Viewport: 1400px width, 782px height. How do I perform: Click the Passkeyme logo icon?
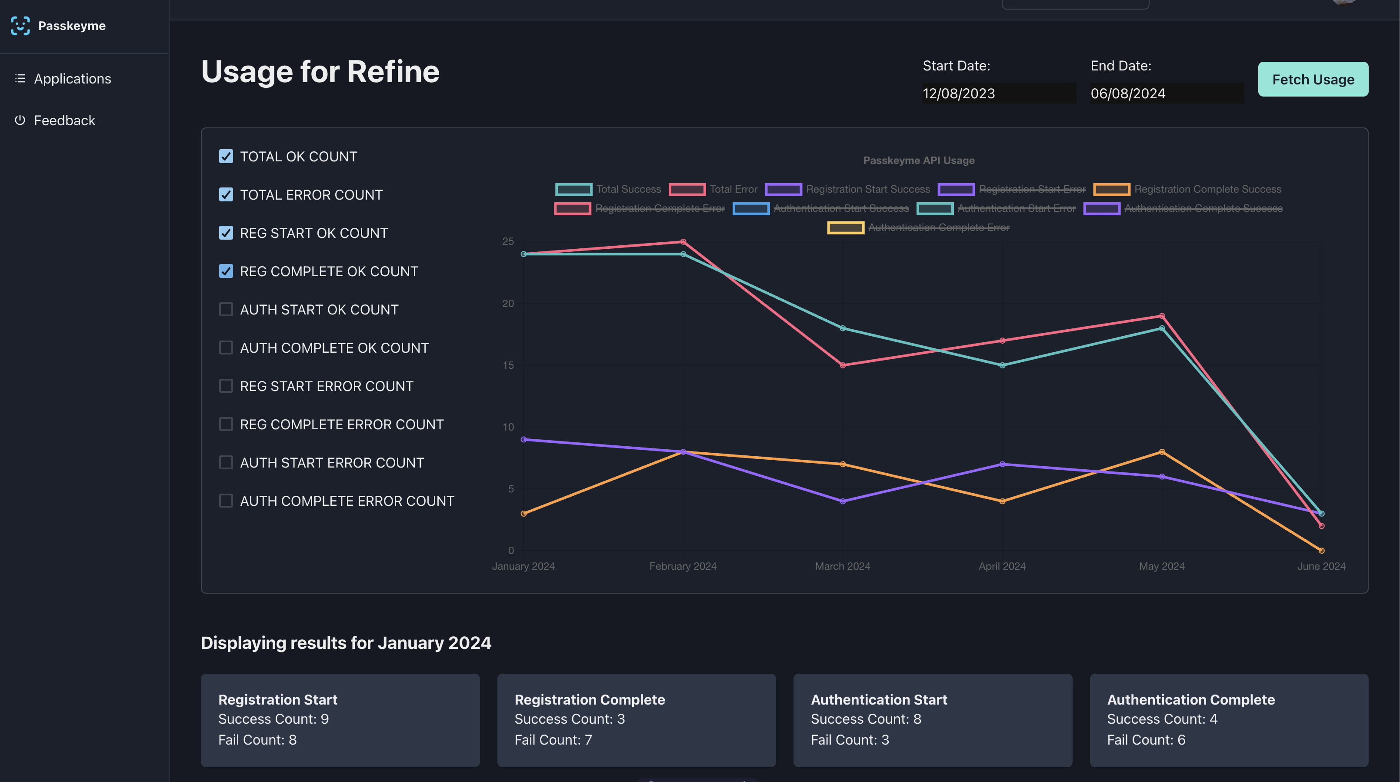click(20, 26)
